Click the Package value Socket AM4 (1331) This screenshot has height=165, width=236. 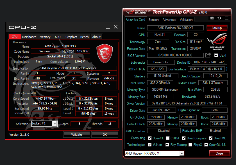[x=60, y=56]
